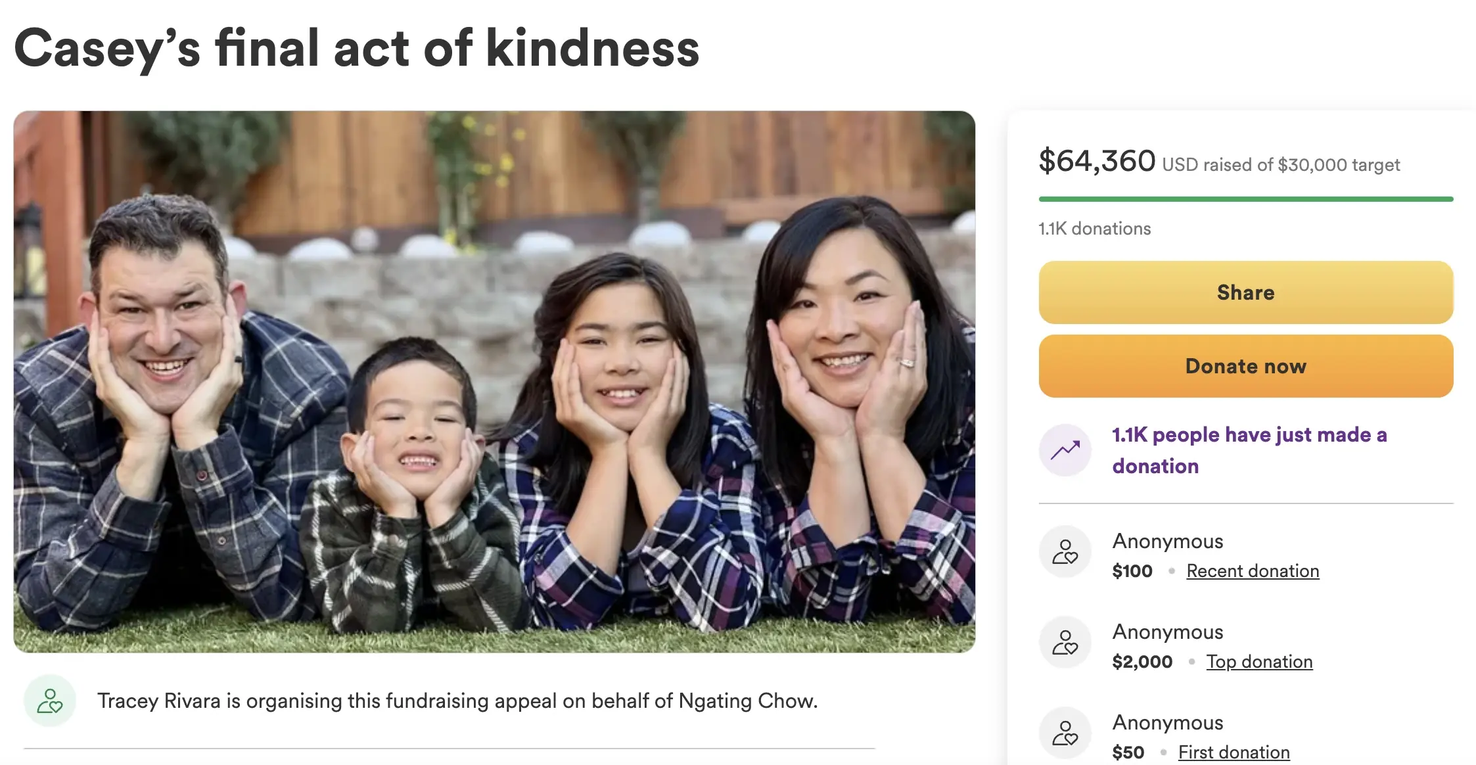Open the Recent donation link

point(1253,571)
